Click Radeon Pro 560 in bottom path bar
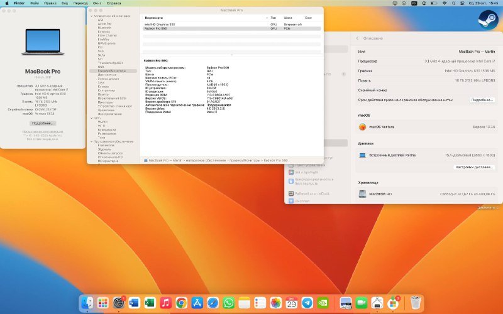The height and width of the screenshot is (314, 503). click(x=275, y=160)
